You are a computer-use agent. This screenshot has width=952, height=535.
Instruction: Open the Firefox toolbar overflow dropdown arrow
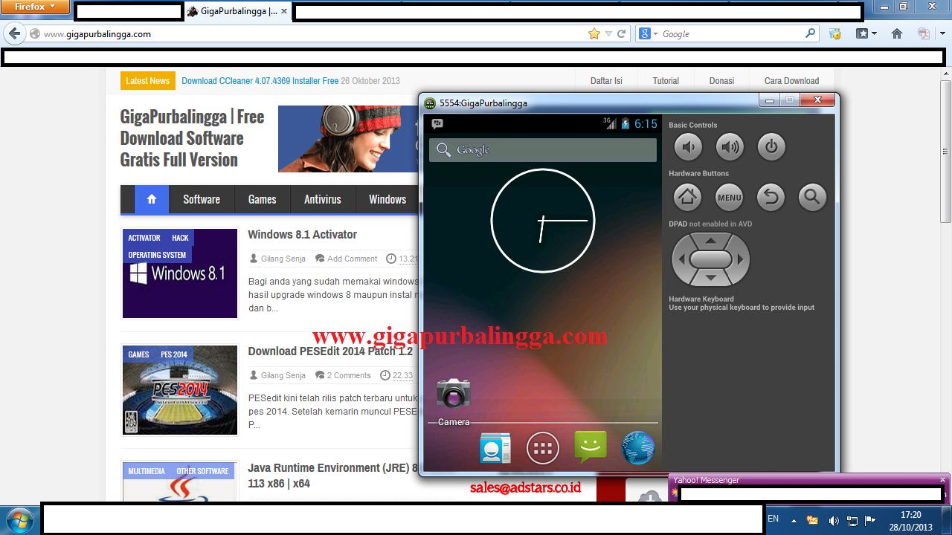click(x=942, y=33)
